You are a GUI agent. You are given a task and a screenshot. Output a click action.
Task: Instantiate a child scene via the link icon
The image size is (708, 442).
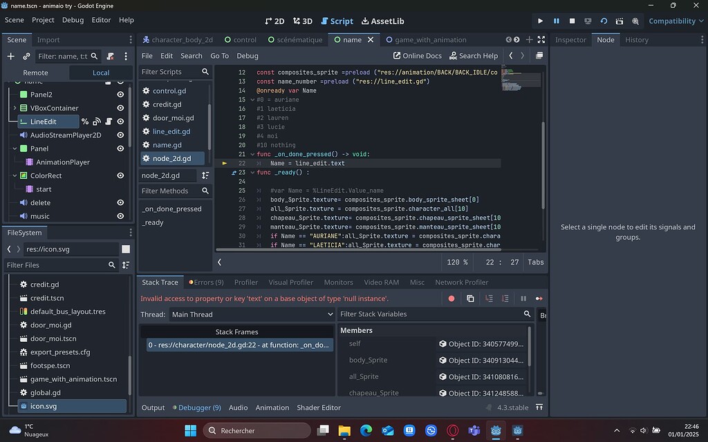26,56
